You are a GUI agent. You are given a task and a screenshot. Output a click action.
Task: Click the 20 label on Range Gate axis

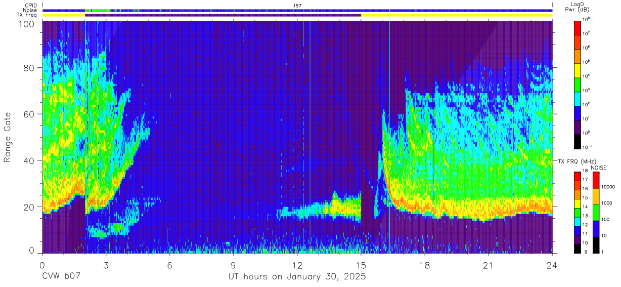[29, 207]
